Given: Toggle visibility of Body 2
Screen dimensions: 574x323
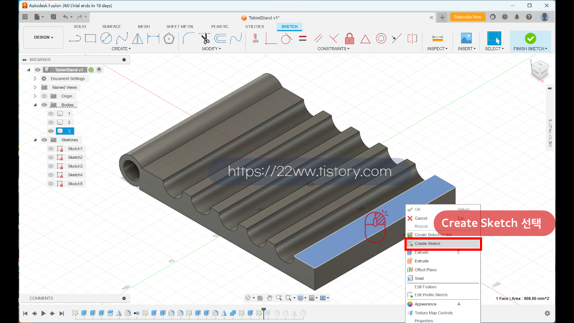Looking at the screenshot, I should 51,122.
